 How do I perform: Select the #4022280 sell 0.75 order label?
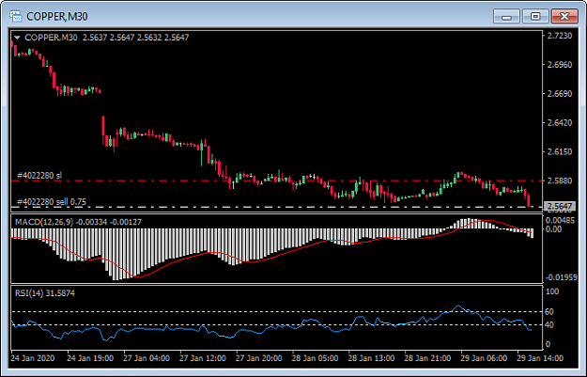52,202
